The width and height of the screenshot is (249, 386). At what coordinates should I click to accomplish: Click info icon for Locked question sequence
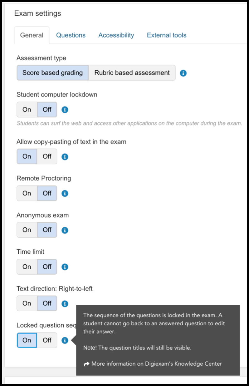click(65, 340)
